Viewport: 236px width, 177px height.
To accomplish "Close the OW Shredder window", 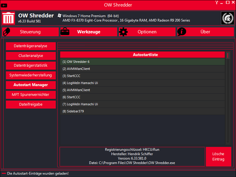I will click(x=233, y=2).
